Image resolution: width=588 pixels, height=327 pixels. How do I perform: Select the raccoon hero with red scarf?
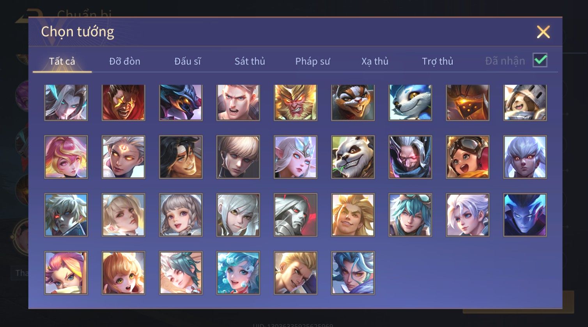[x=353, y=102]
